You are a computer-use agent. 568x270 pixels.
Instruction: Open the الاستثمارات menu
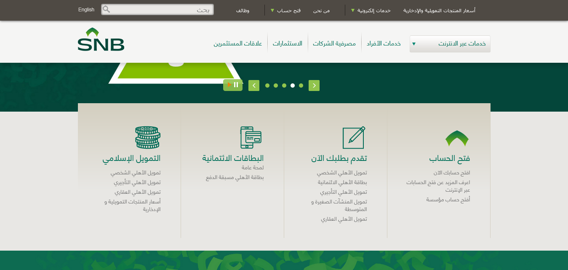tap(288, 44)
